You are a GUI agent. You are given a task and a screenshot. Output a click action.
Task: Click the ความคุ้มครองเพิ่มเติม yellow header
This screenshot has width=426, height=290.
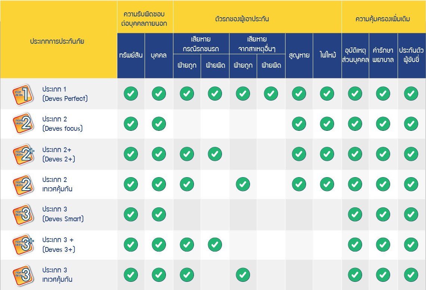coord(383,19)
